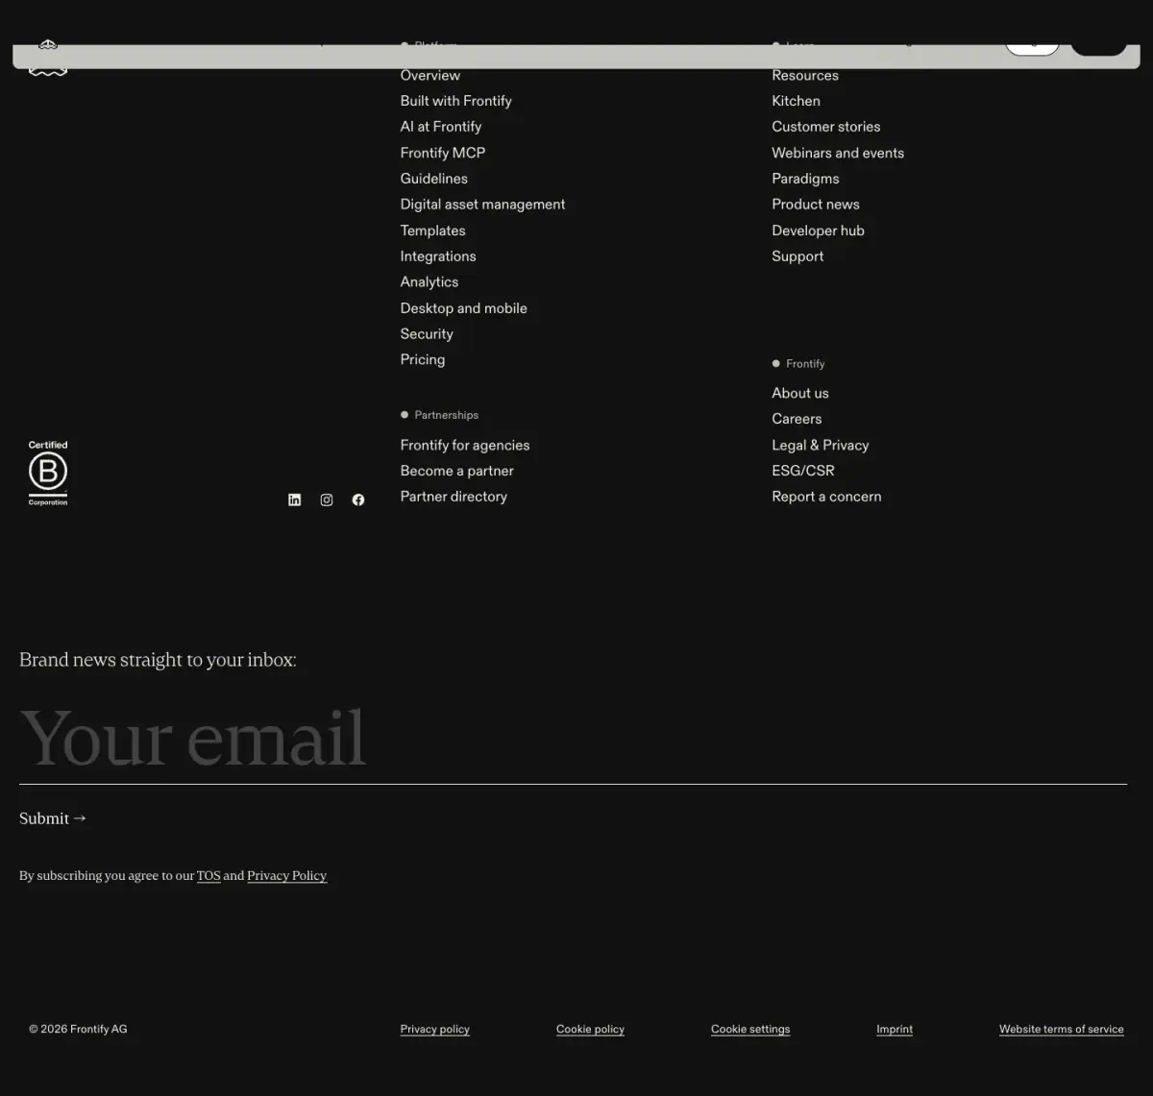Screen dimensions: 1153x1096
Task: Visit the Paradigms link
Action: 805,179
